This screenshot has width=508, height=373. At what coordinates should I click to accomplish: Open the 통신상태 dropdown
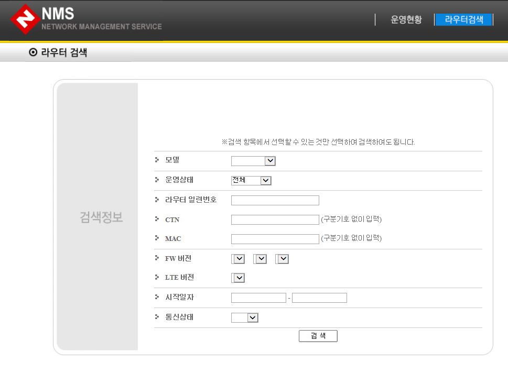pos(245,317)
